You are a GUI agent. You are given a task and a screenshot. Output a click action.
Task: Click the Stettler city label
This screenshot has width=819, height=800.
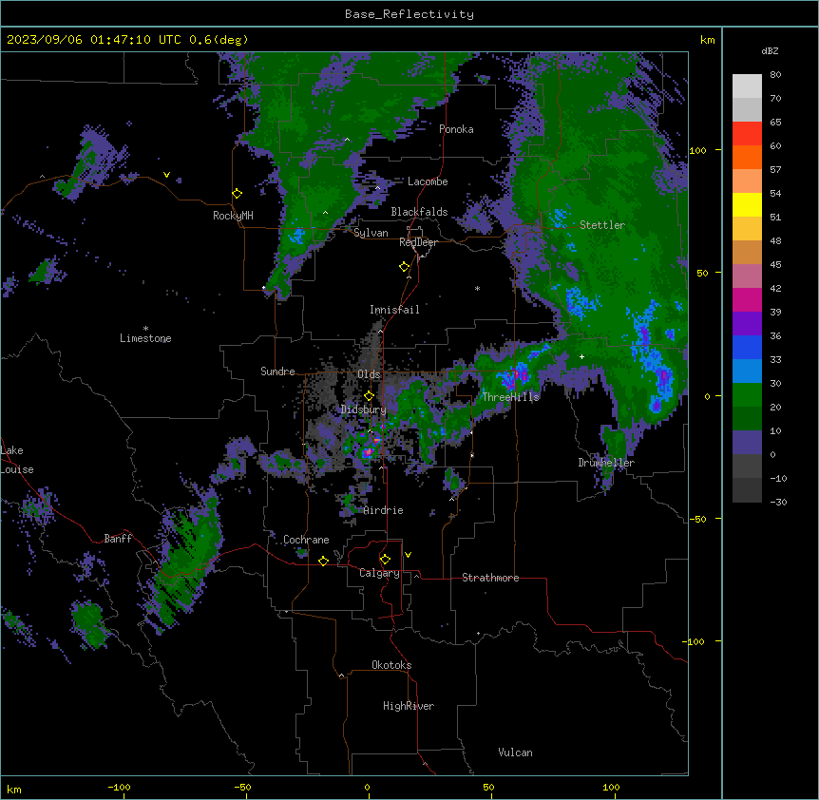(x=602, y=225)
